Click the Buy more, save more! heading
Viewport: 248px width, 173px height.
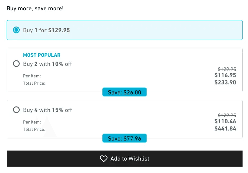[35, 8]
